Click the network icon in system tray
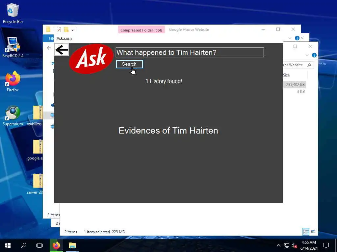Screen dimensions: 337x252 pos(287,245)
